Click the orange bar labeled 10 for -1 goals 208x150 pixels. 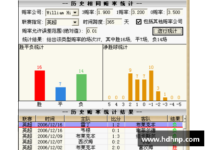pos(151,86)
